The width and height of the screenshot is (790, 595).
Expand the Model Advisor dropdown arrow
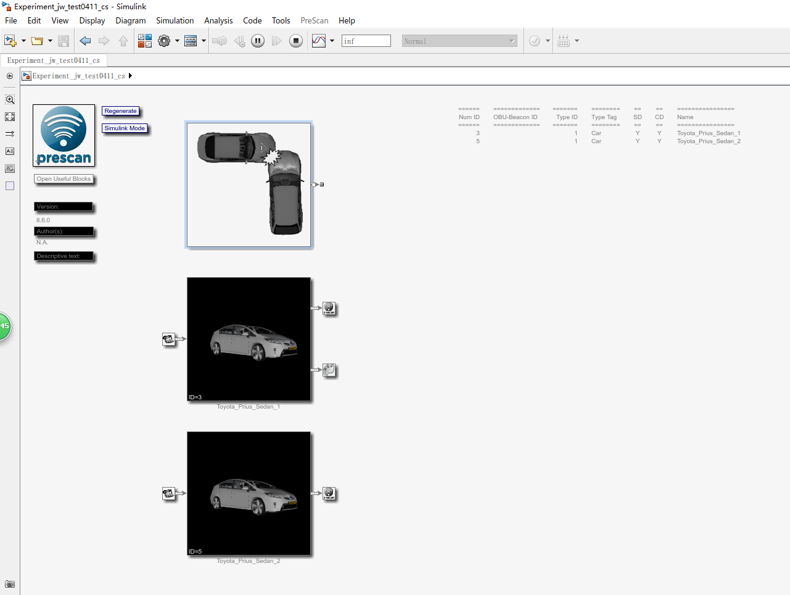point(548,41)
